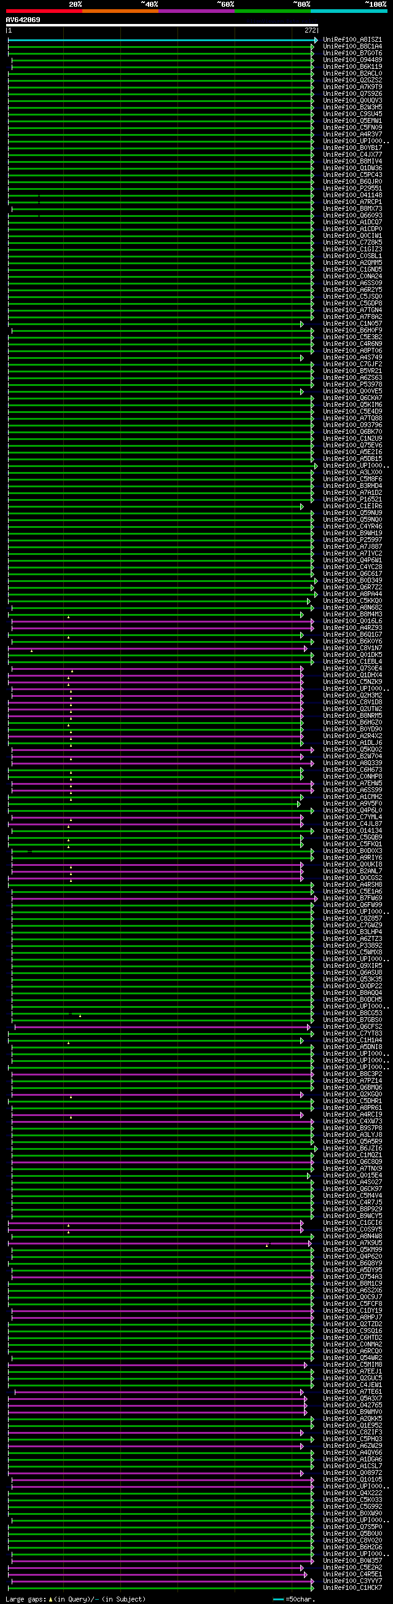Click the cyan alignment bar for UniRef100_A8ISZ1
The image size is (393, 1604).
162,40
